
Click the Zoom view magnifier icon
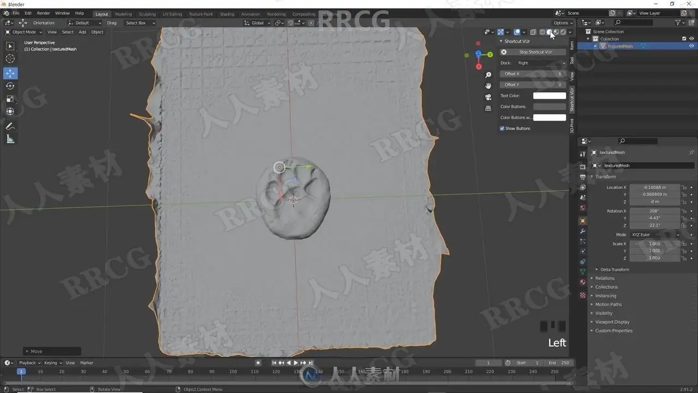click(489, 75)
